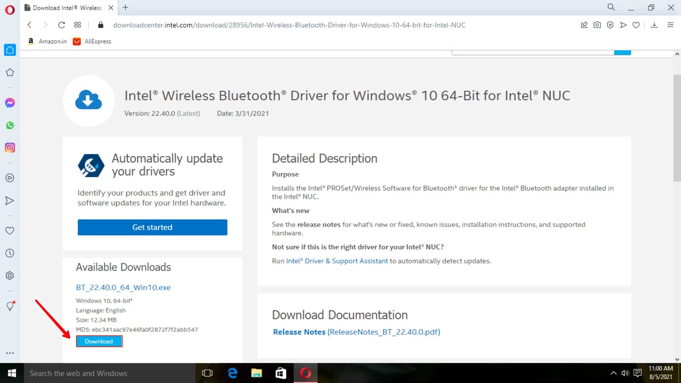The height and width of the screenshot is (383, 681).
Task: Open My Flow in the sidebar
Action: click(10, 201)
